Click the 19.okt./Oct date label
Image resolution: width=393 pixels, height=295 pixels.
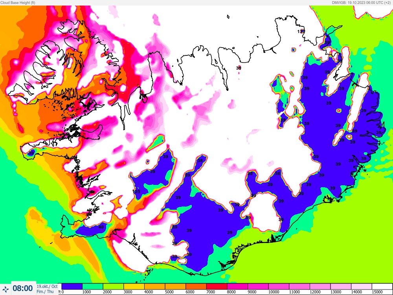(47, 286)
